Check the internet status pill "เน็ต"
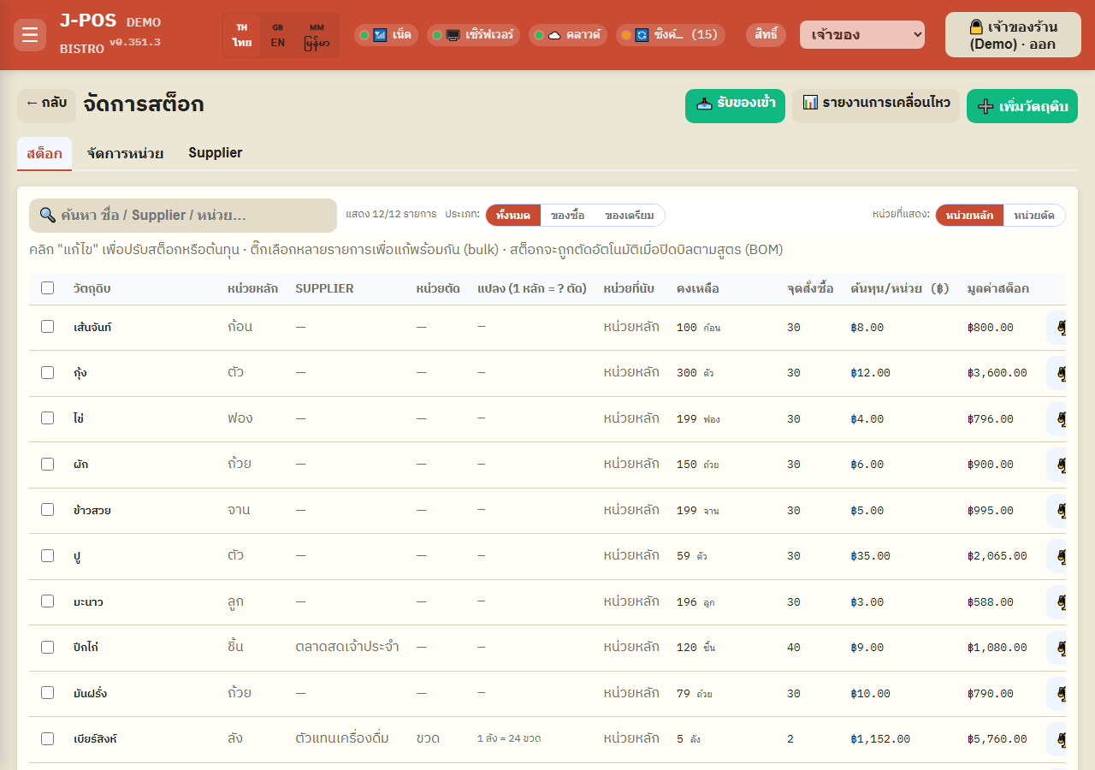This screenshot has width=1095, height=770. coord(386,35)
